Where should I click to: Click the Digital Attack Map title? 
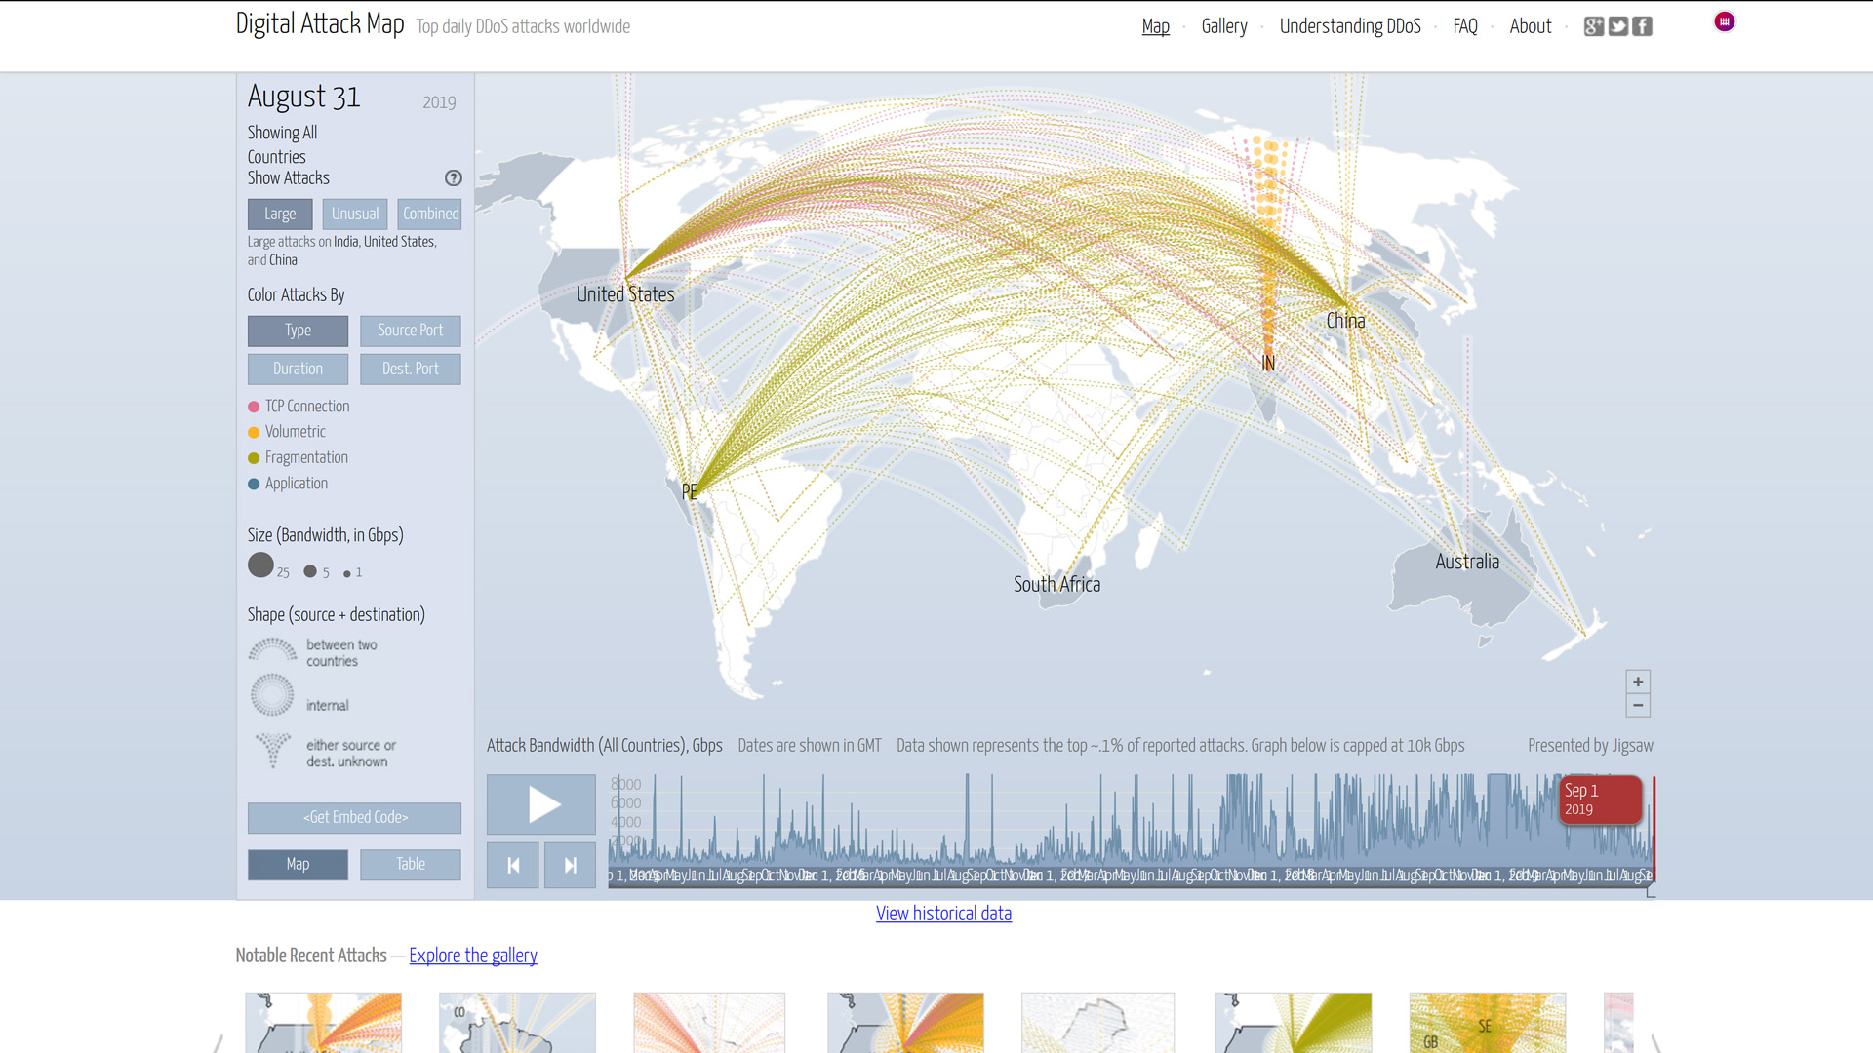tap(320, 24)
